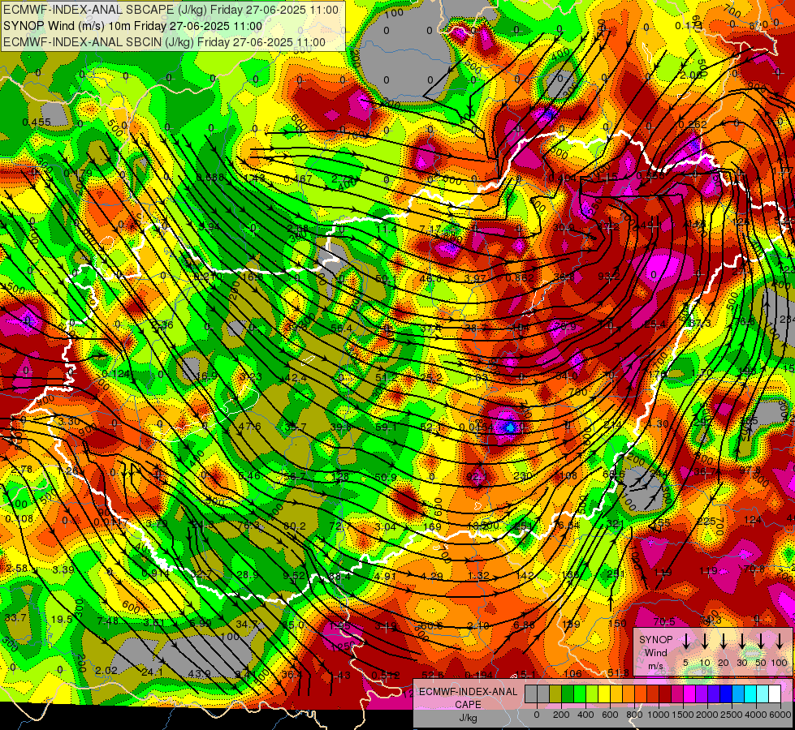
Task: Click the 2500 tick label in CAPE legend
Action: coord(732,715)
